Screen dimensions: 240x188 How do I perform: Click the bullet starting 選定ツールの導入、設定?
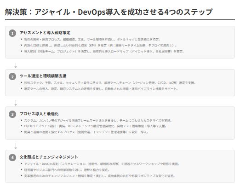point(101,89)
